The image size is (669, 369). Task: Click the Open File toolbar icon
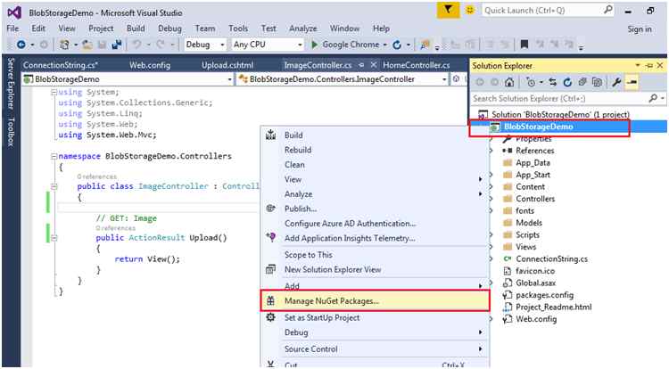pyautogui.click(x=87, y=45)
